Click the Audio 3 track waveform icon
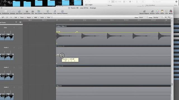 7,75
